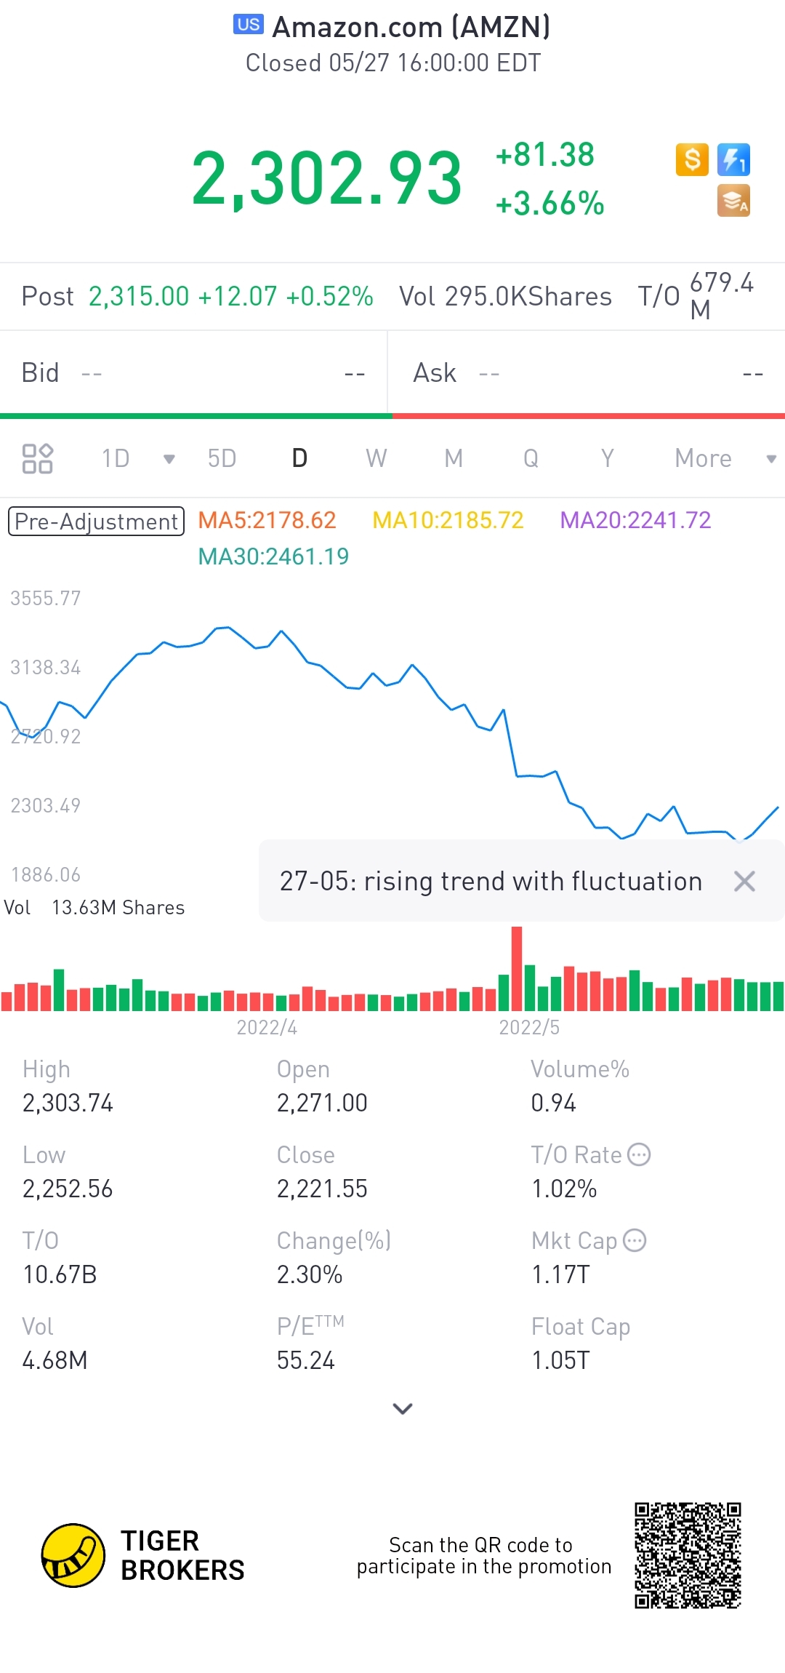Tap the Low value 2,252.56
Image resolution: width=785 pixels, height=1673 pixels.
(x=68, y=1189)
